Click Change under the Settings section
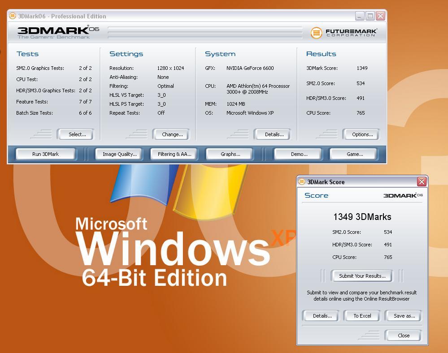This screenshot has height=353, width=448. point(171,134)
